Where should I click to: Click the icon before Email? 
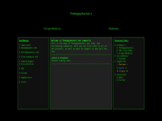pos(117,77)
